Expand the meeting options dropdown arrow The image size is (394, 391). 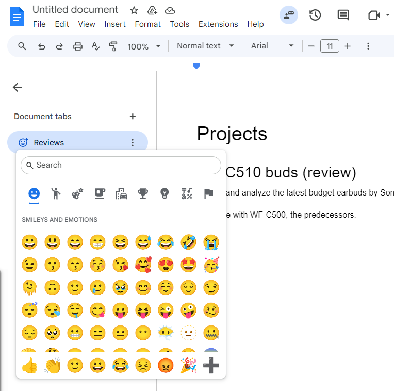pos(388,15)
